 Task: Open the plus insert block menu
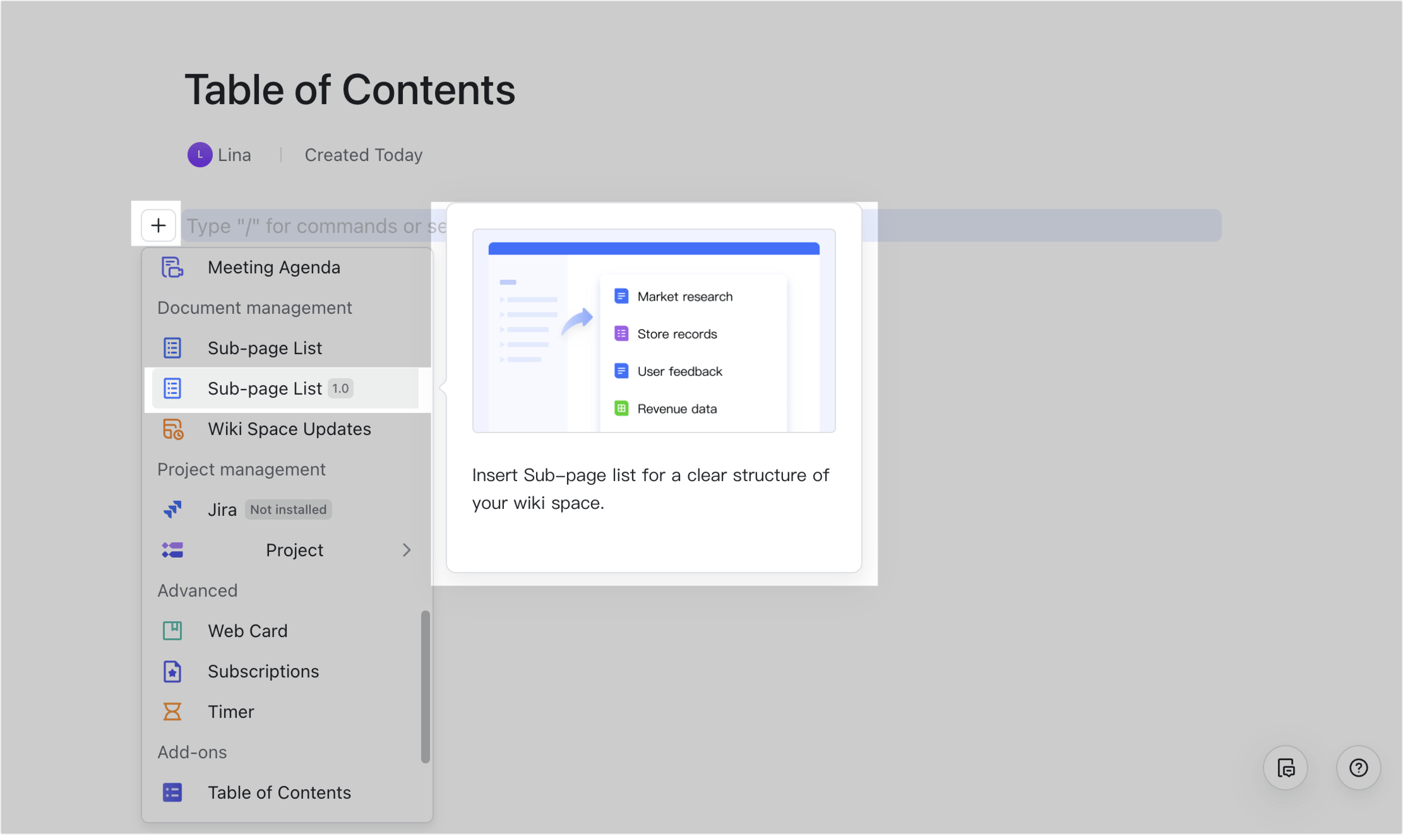(158, 225)
